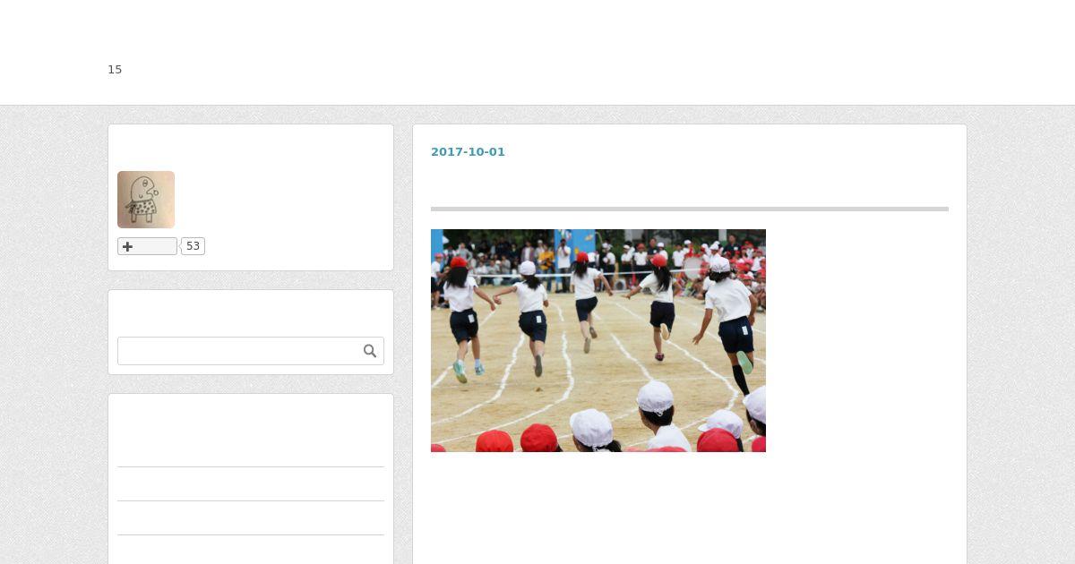Click the search magnifier icon

click(370, 351)
